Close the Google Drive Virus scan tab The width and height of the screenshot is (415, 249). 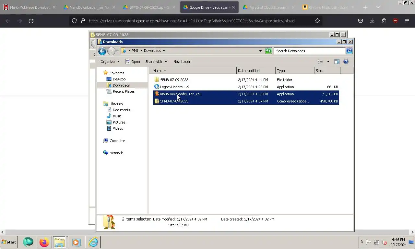(x=233, y=7)
